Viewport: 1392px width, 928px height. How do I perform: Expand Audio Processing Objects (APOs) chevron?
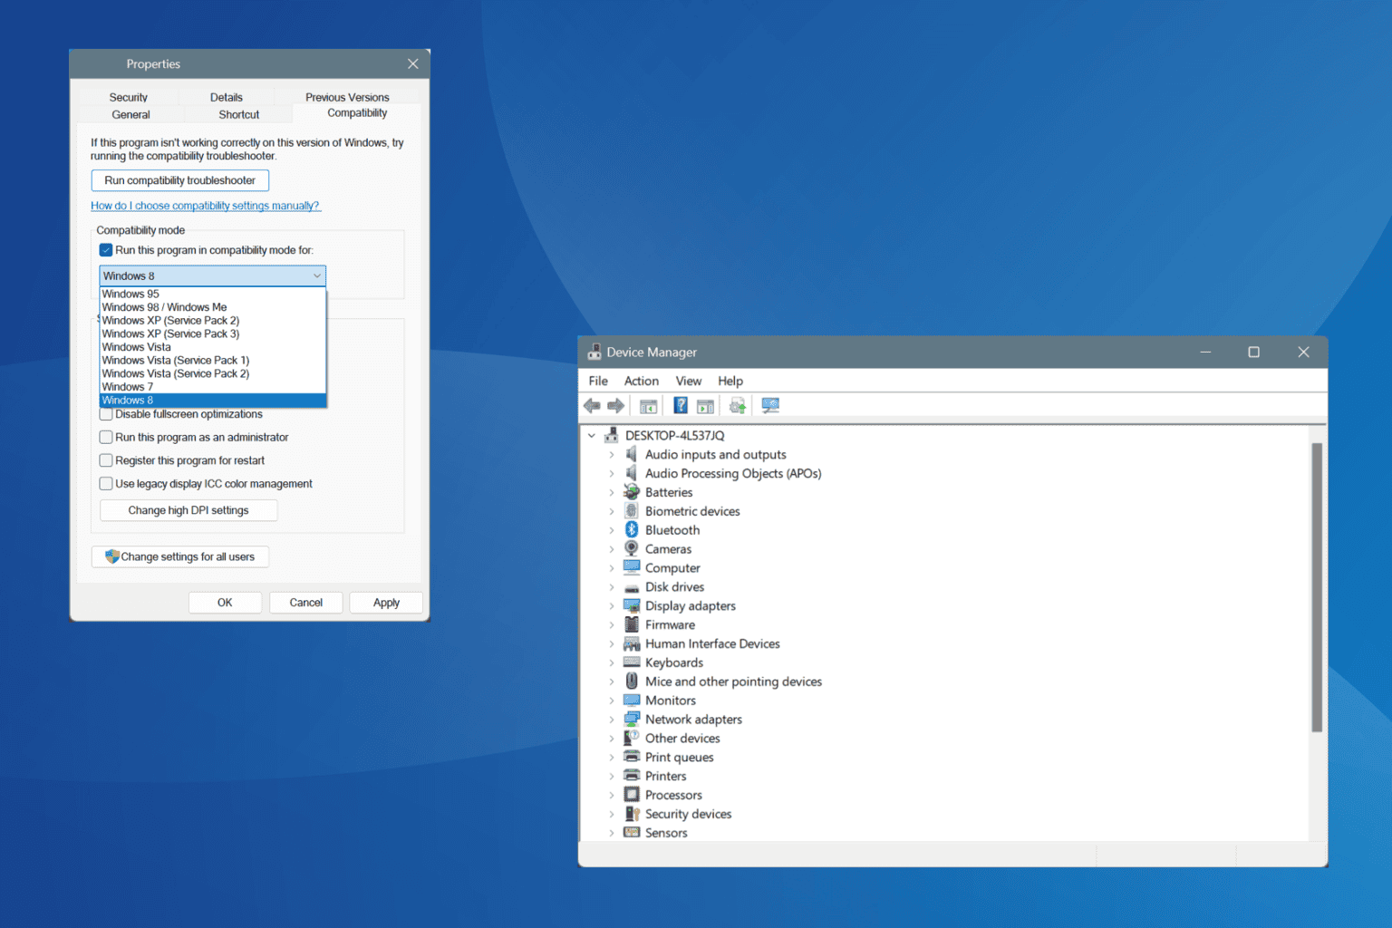coord(612,473)
